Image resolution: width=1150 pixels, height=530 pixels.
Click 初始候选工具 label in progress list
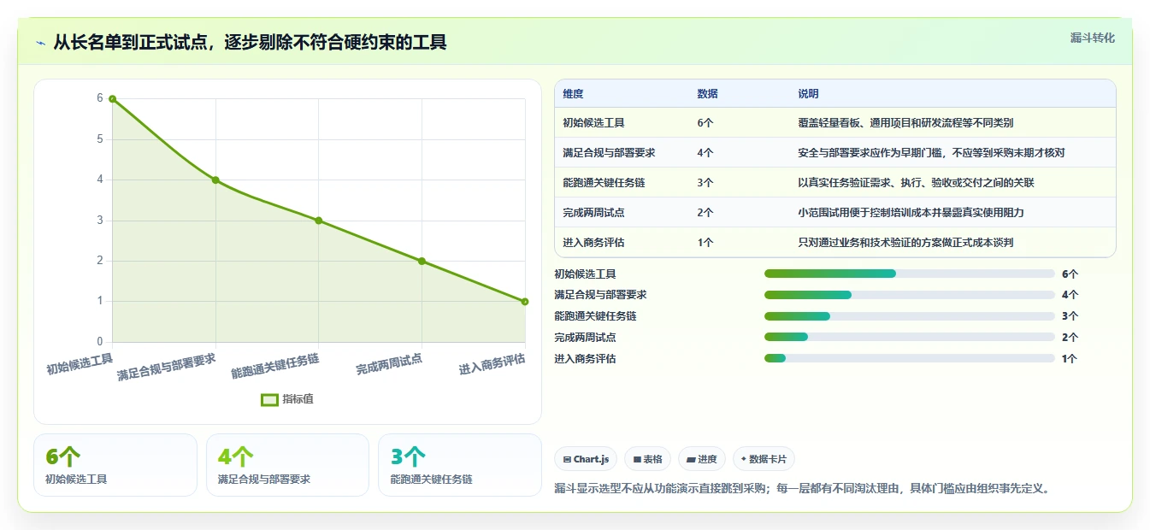[x=585, y=274]
